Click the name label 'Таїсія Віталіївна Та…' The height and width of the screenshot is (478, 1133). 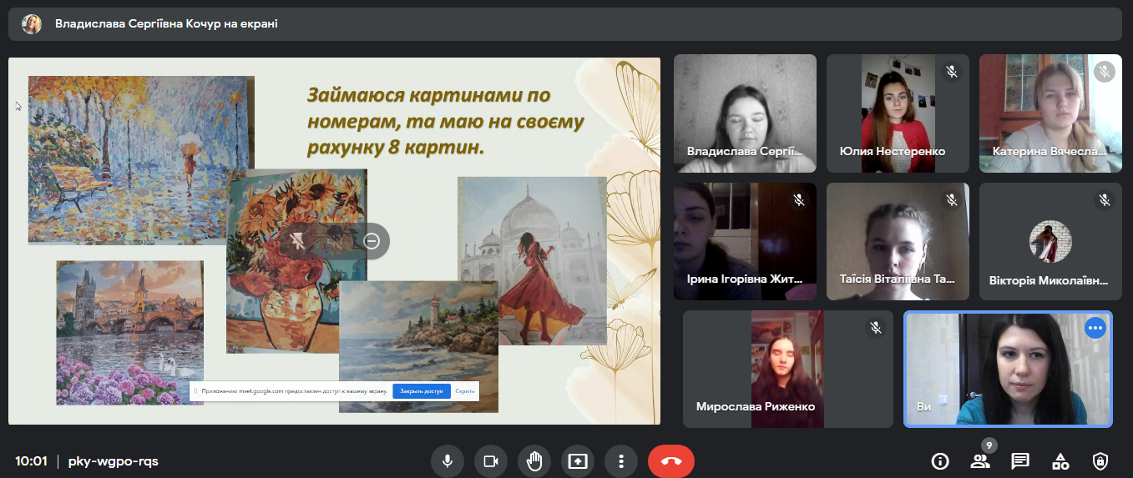click(898, 280)
